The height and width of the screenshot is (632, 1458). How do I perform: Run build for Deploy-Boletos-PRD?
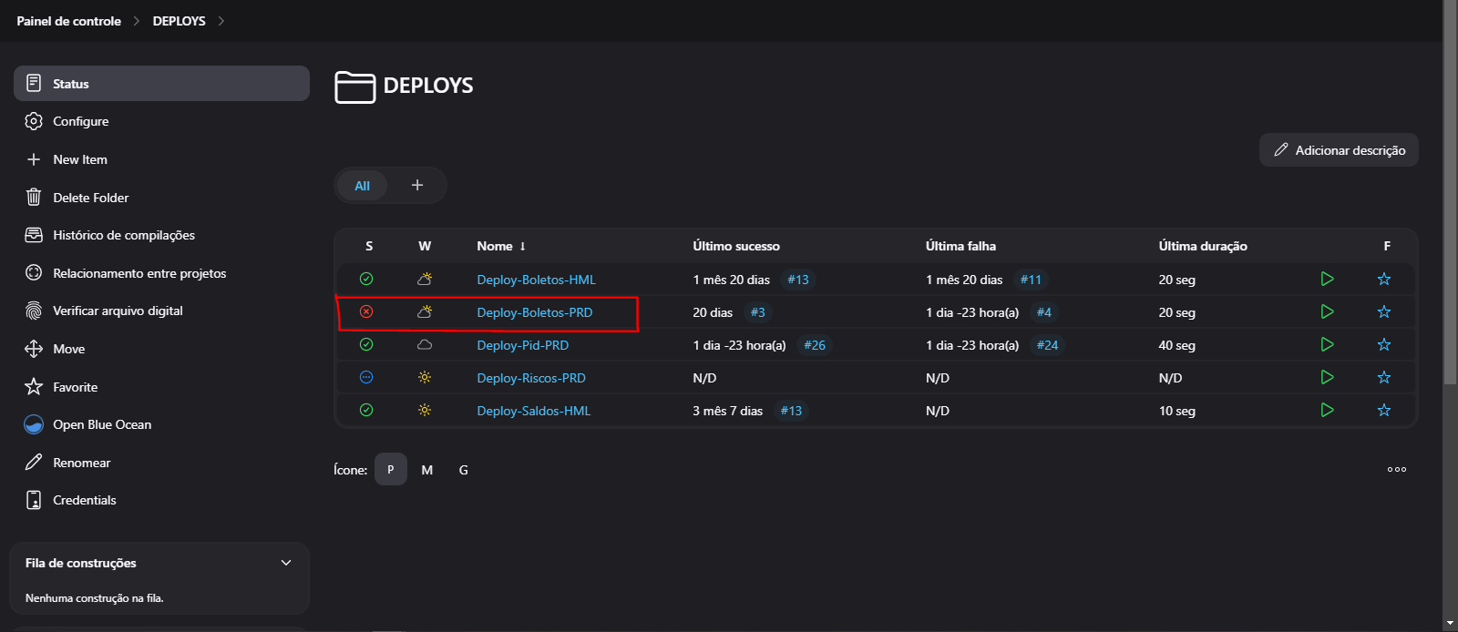[1327, 312]
